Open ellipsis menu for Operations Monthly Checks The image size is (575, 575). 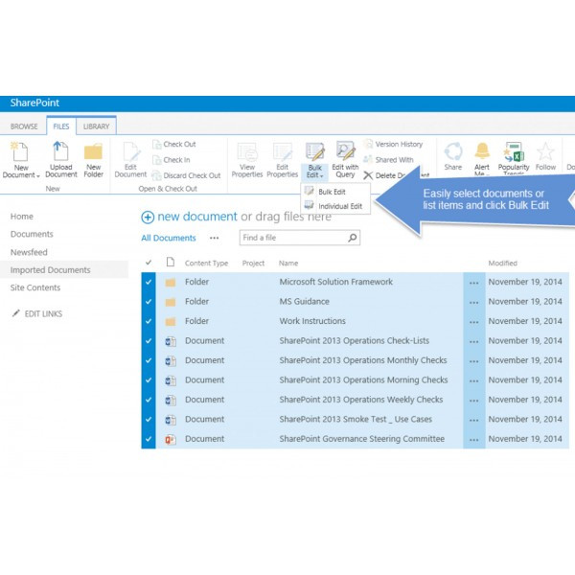coord(473,361)
